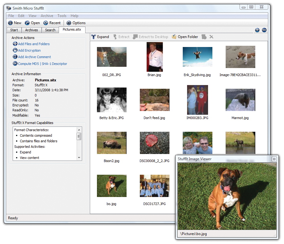284x244 pixels.
Task: Click the New archive globe icon
Action: point(10,23)
